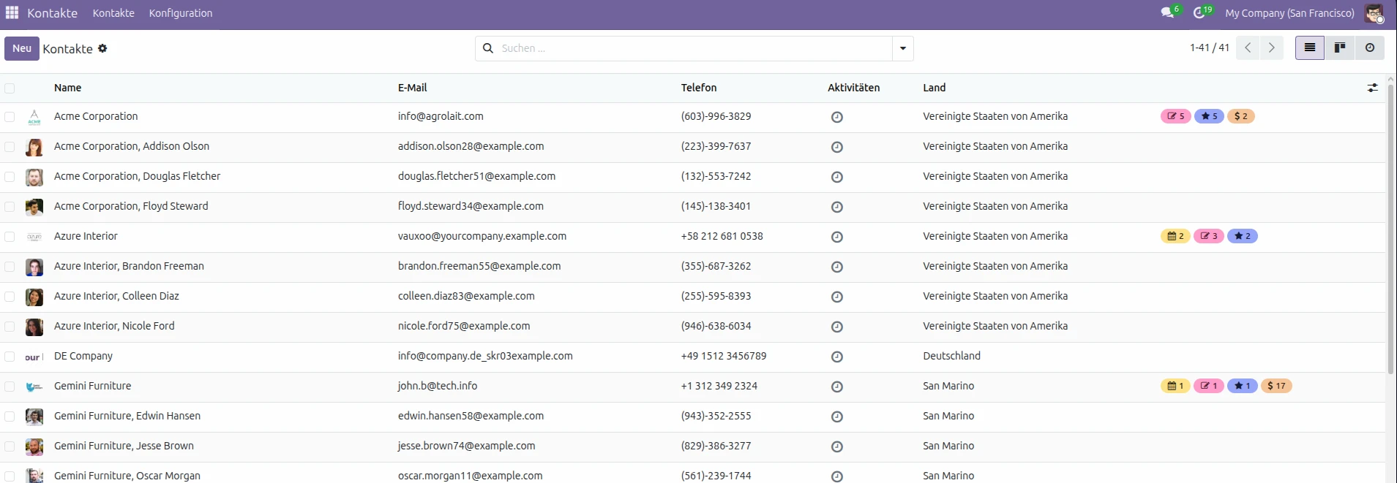Tick checkbox for Brandon Freeman row
Viewport: 1397px width, 483px height.
(10, 267)
